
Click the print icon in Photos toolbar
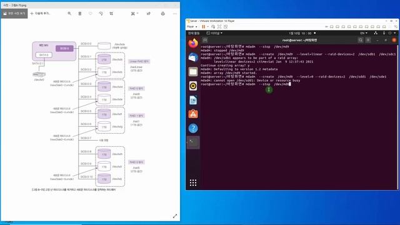[162, 14]
